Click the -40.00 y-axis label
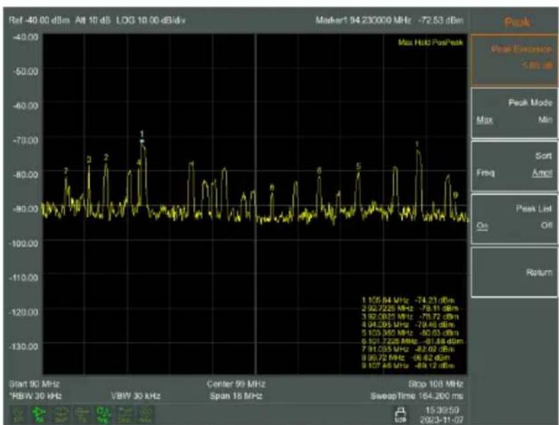Screen dimensions: 559x425 [25, 37]
